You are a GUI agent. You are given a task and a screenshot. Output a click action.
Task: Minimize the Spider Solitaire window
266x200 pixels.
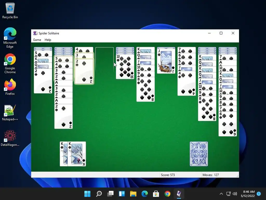[209, 33]
